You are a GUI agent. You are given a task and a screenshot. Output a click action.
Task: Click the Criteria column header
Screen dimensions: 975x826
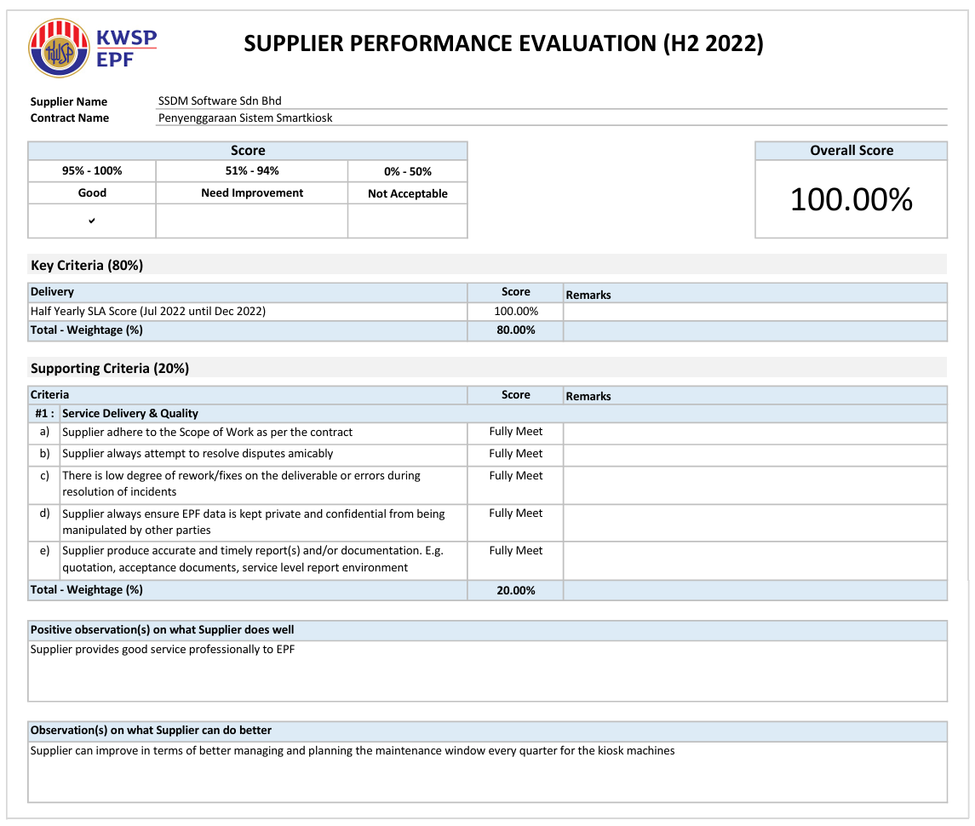[248, 395]
